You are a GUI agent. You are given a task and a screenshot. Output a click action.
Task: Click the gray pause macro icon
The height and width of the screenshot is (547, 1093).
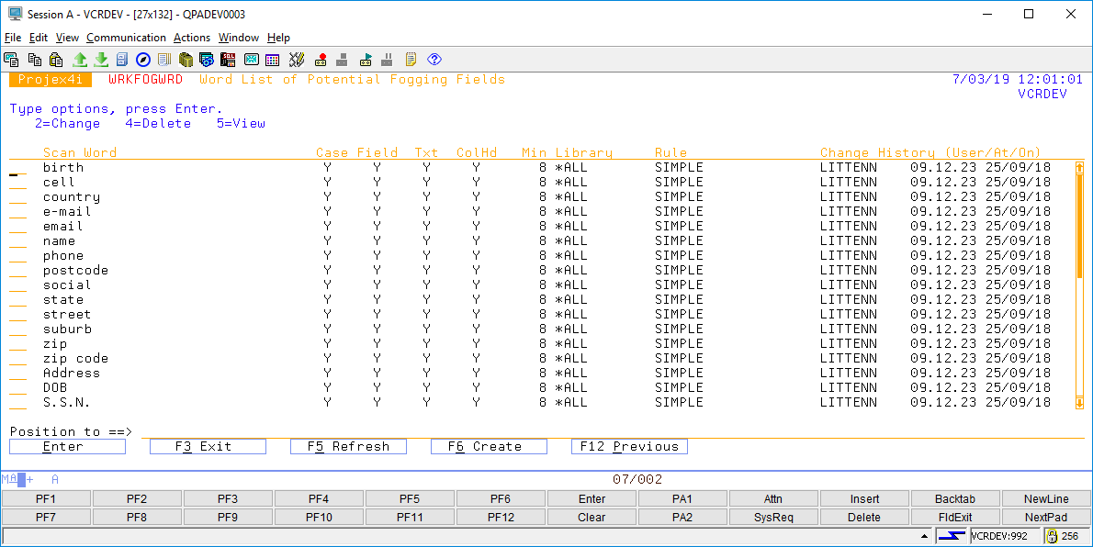[x=388, y=60]
